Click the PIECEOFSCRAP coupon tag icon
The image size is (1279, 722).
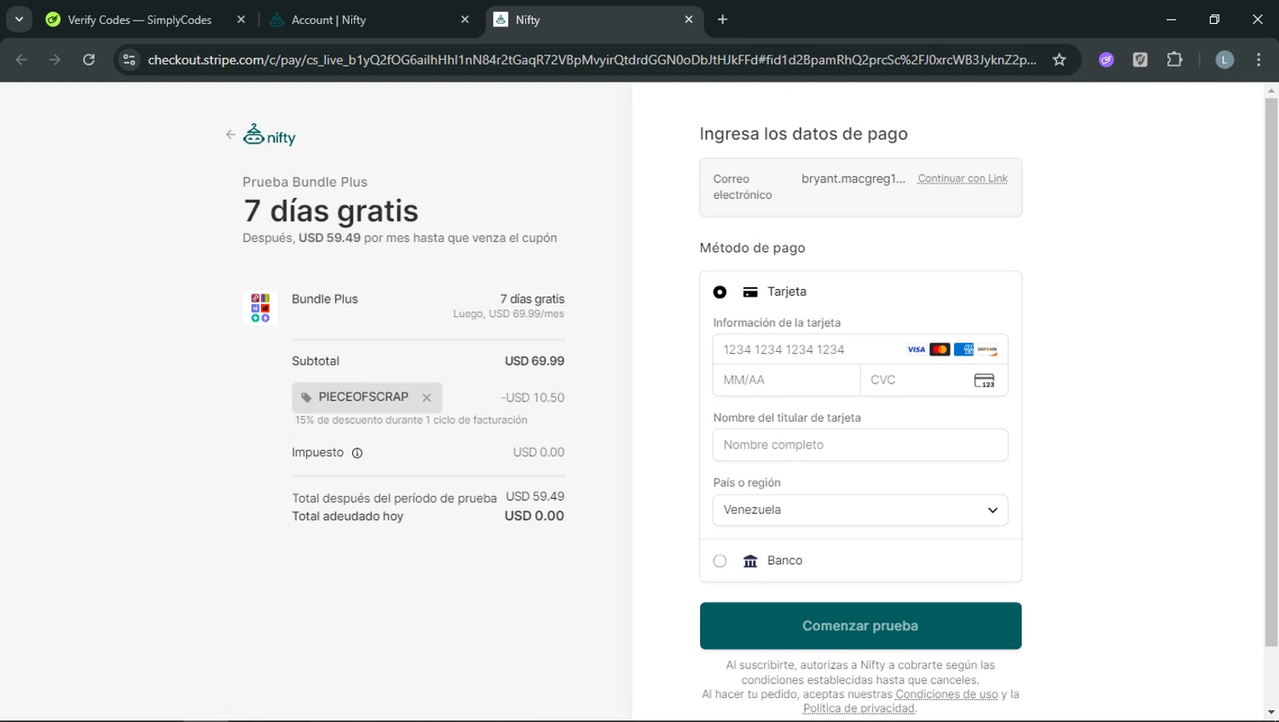(x=306, y=397)
